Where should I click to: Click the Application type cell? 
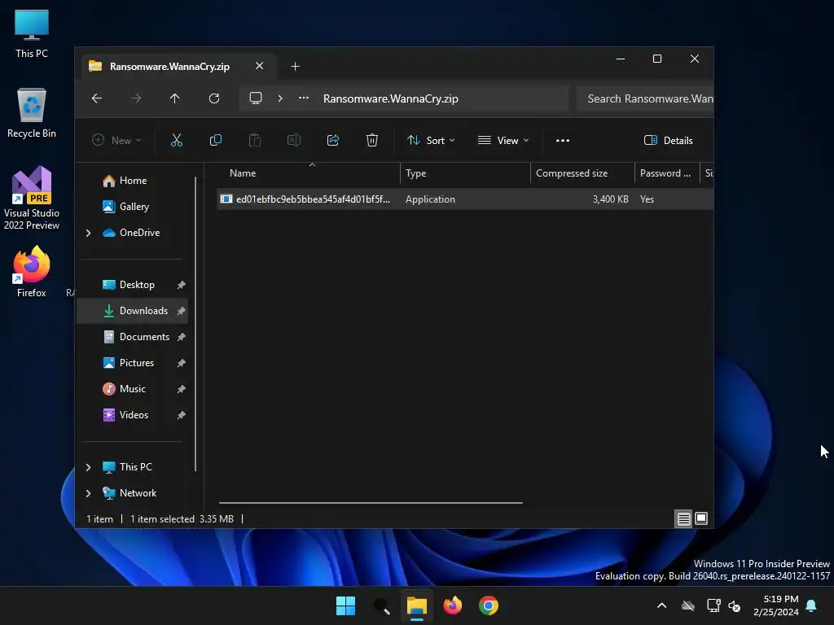tap(430, 199)
